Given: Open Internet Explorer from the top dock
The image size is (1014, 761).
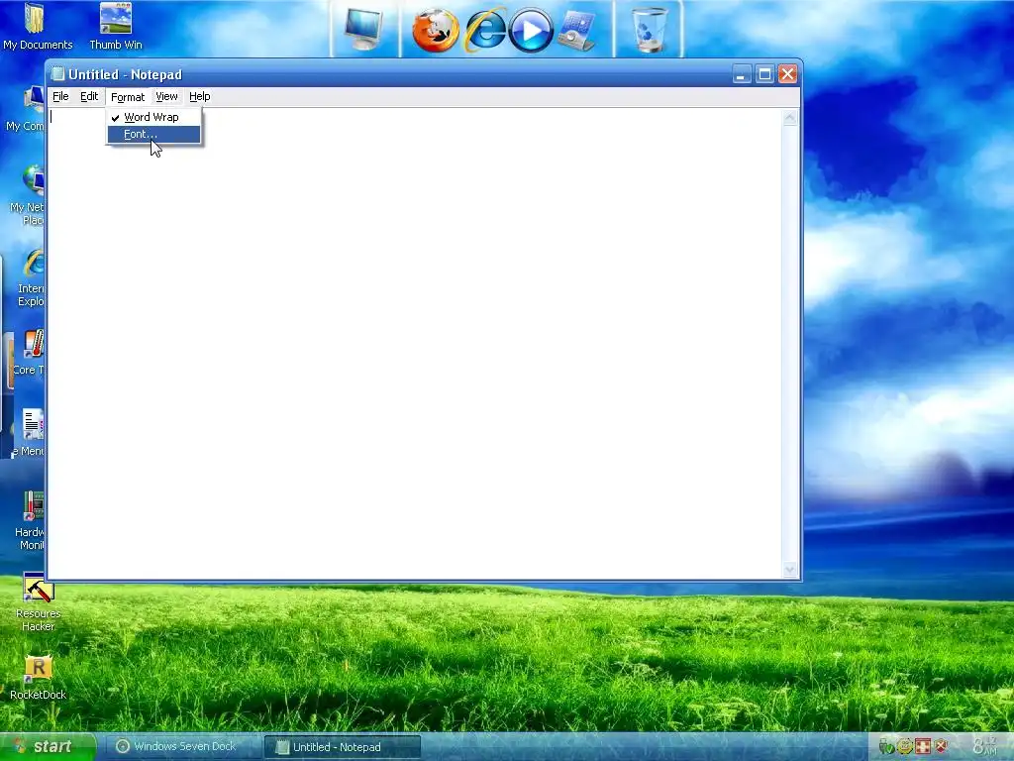Looking at the screenshot, I should pyautogui.click(x=485, y=30).
